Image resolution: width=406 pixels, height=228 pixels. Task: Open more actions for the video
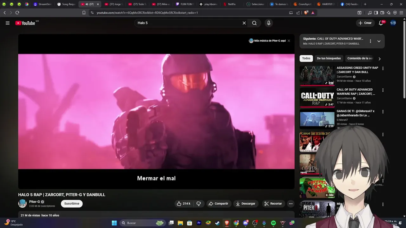pyautogui.click(x=291, y=204)
